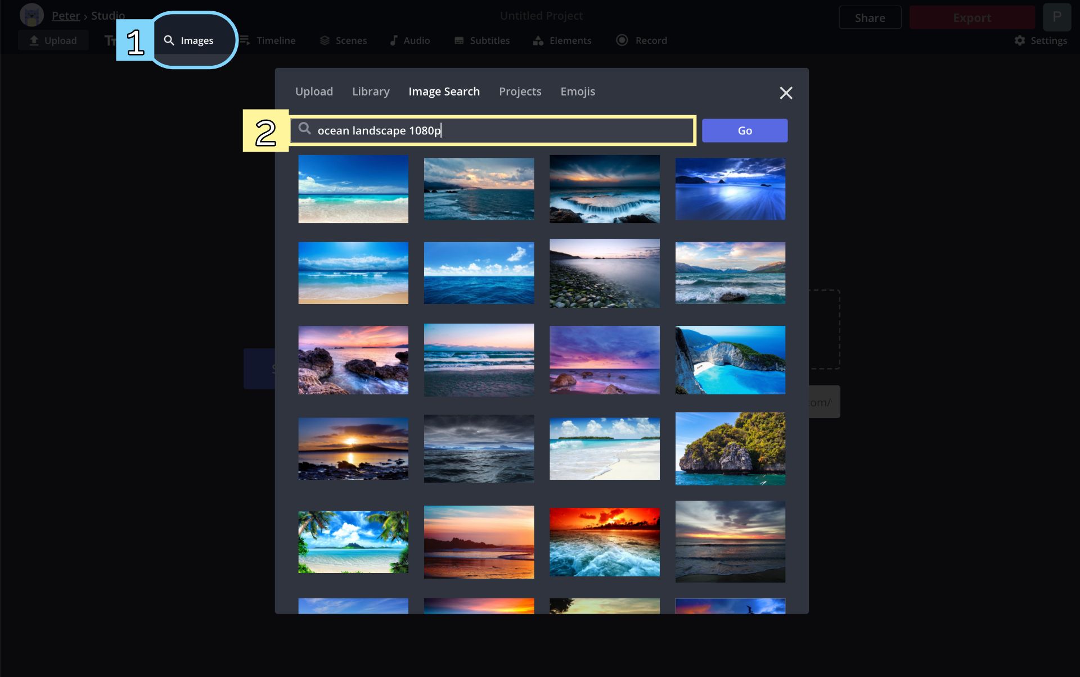This screenshot has width=1080, height=677.
Task: Open the Audio tool
Action: coord(410,40)
